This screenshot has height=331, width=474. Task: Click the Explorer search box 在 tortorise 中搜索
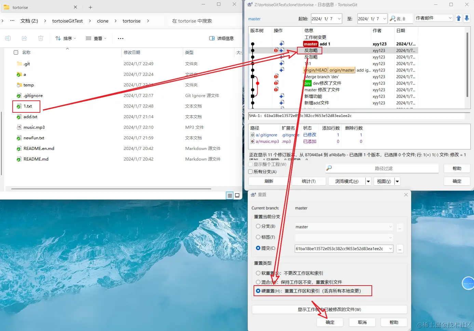click(x=203, y=21)
